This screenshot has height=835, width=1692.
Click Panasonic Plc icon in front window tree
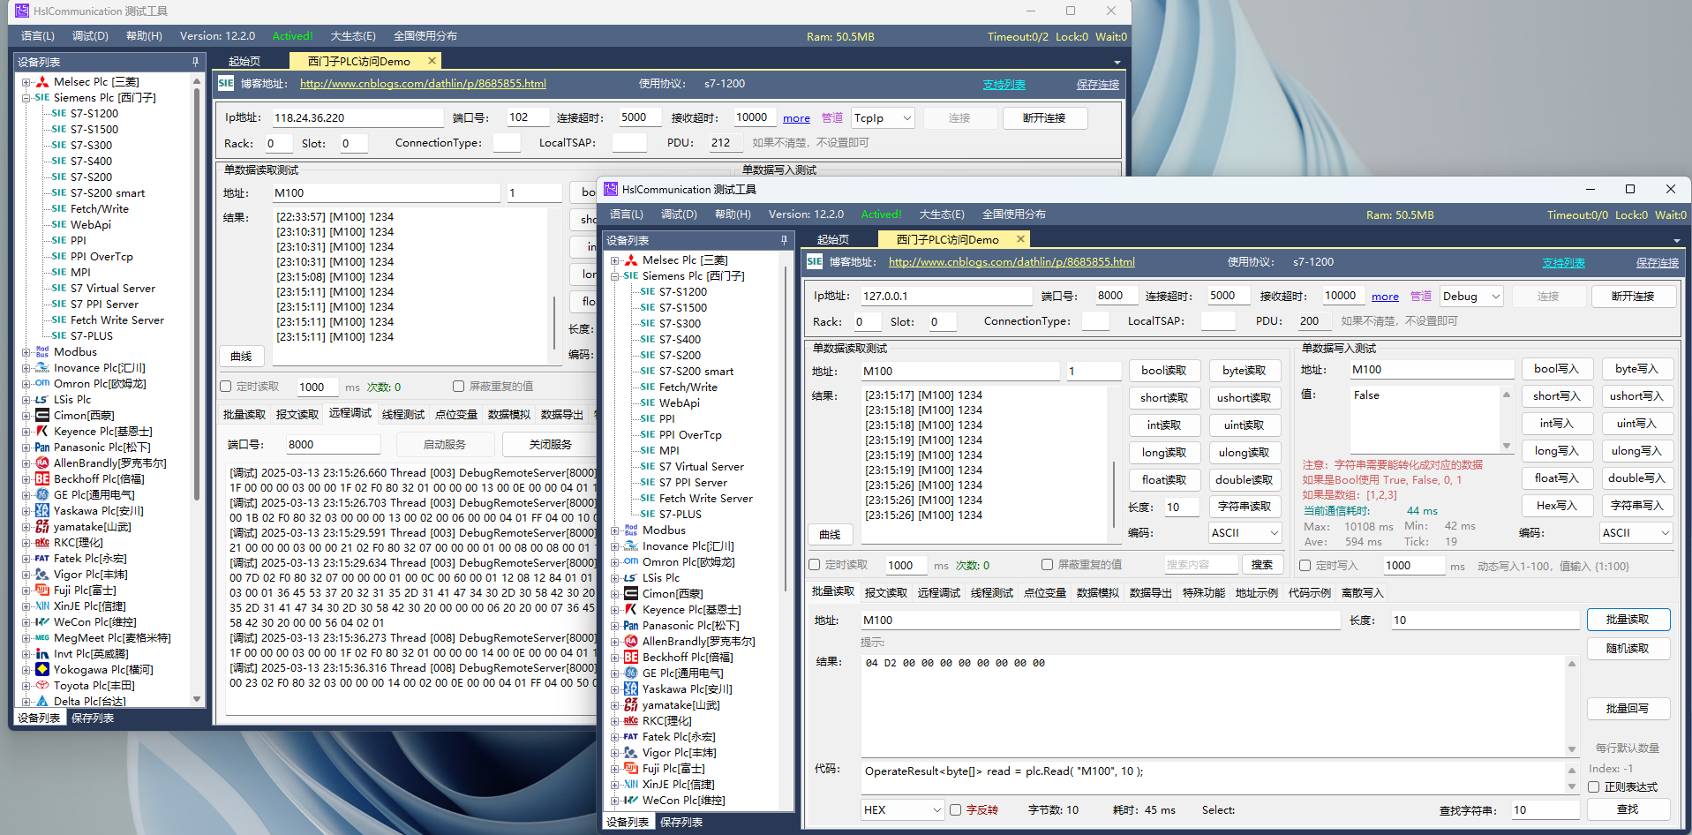[631, 626]
